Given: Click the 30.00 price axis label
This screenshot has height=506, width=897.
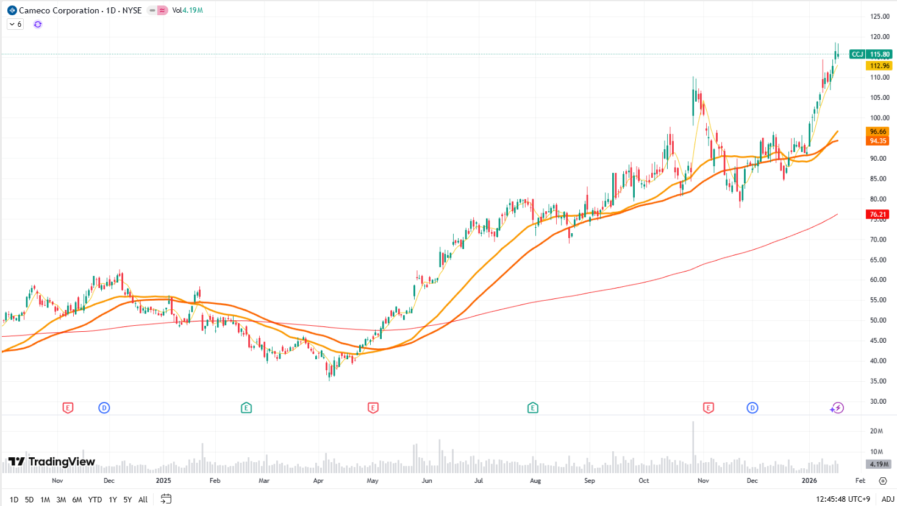Looking at the screenshot, I should (x=878, y=401).
